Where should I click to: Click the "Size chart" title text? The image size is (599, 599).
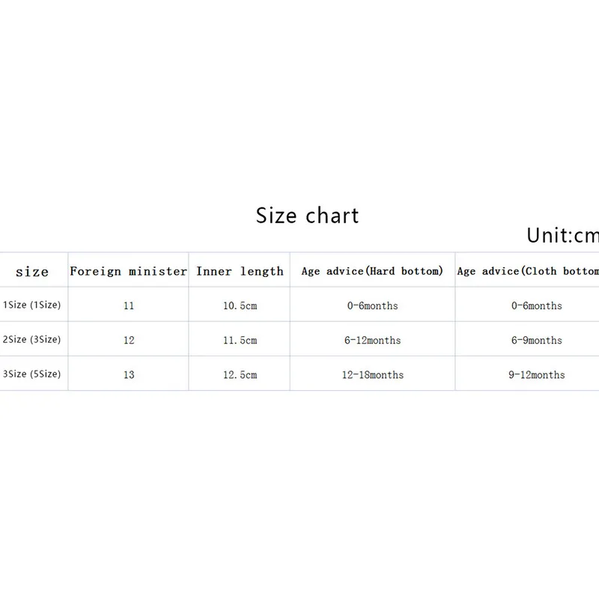308,216
